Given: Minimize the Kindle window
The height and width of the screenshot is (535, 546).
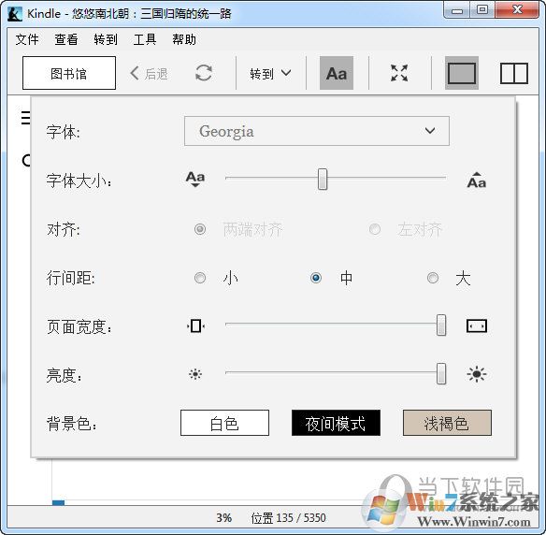Looking at the screenshot, I should 457,10.
